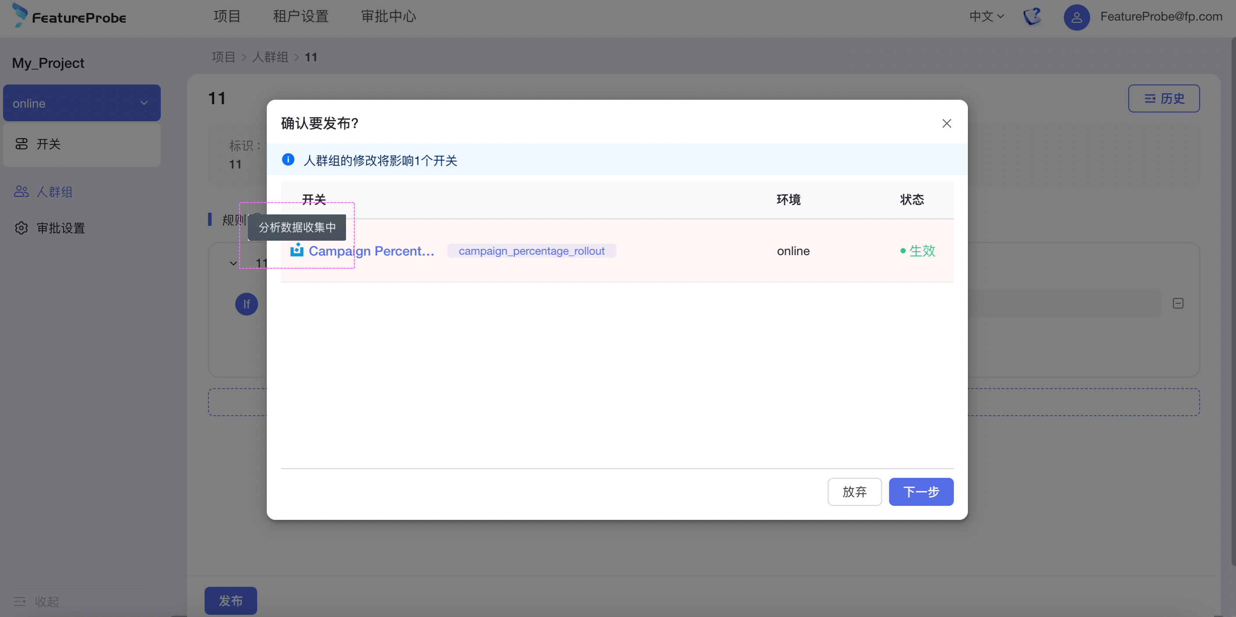
Task: Click the 收起 collapse sidebar icon
Action: [x=20, y=601]
